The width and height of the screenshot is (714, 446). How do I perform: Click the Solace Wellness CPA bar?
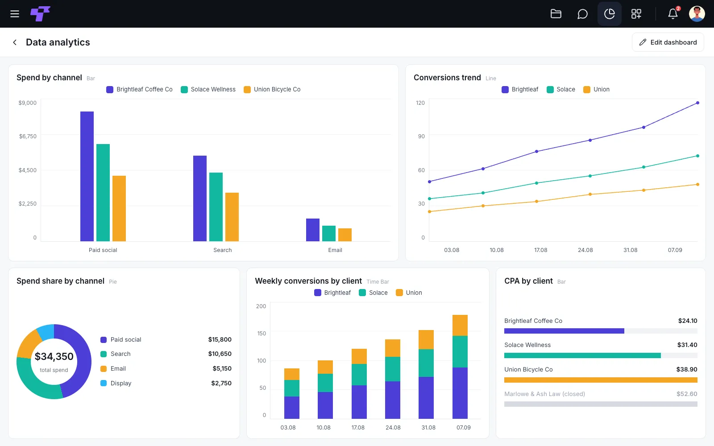click(x=582, y=355)
